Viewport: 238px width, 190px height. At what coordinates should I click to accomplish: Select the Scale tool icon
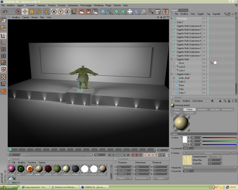pos(32,12)
